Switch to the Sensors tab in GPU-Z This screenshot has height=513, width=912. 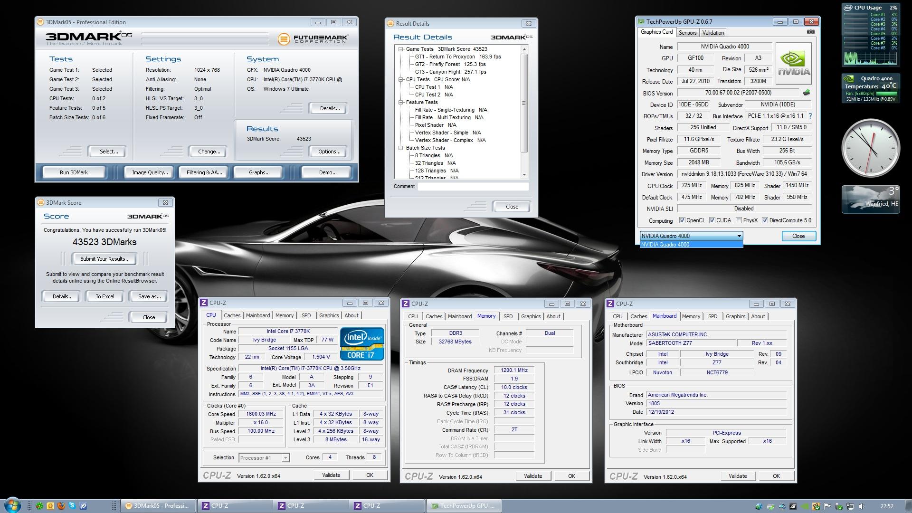tap(687, 33)
